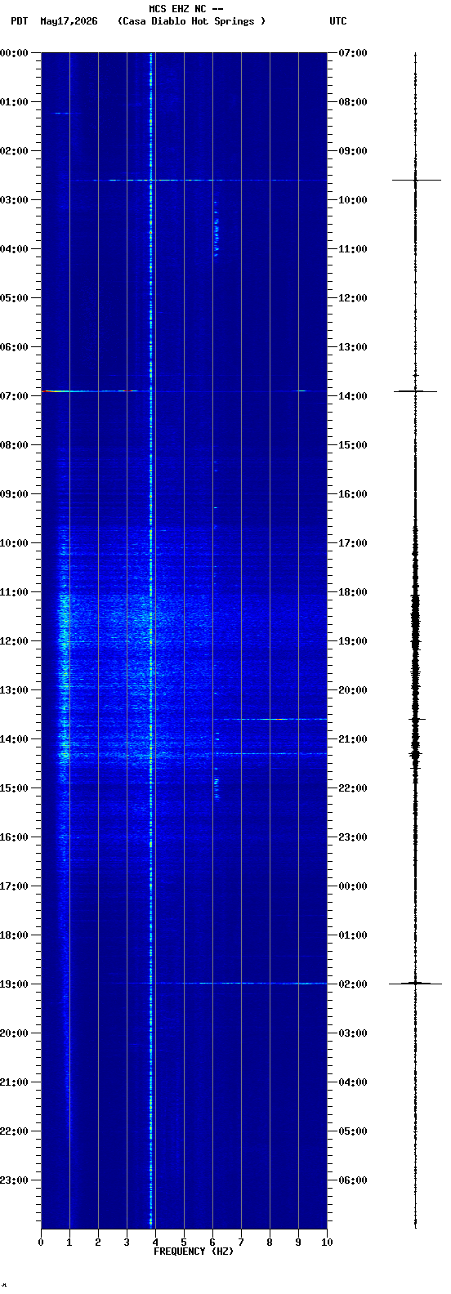Click the seismogram spike near 09:35 UTC

pos(415,180)
